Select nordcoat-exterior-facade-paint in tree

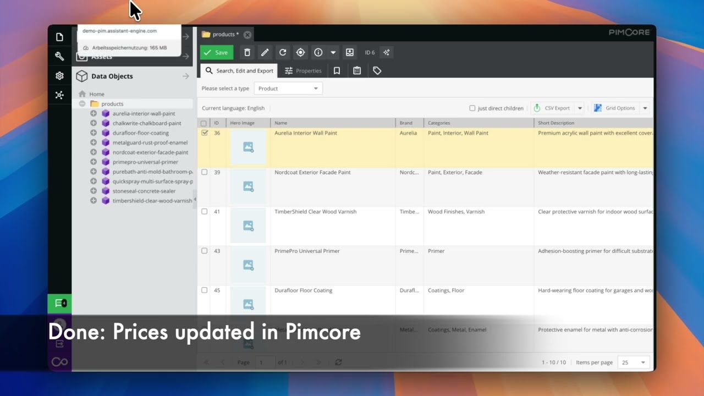tap(150, 152)
